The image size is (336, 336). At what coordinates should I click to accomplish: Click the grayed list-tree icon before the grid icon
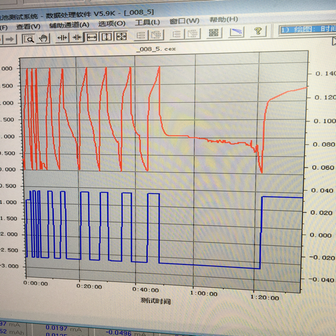(177, 34)
